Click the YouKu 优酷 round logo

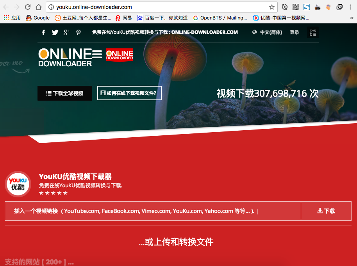[x=18, y=184]
